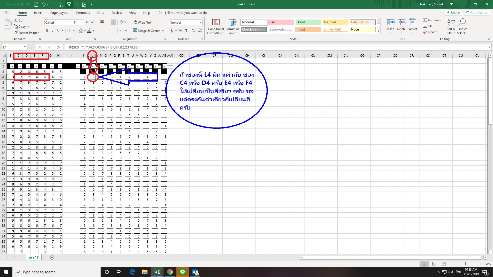Apply percent style format

tap(181, 31)
